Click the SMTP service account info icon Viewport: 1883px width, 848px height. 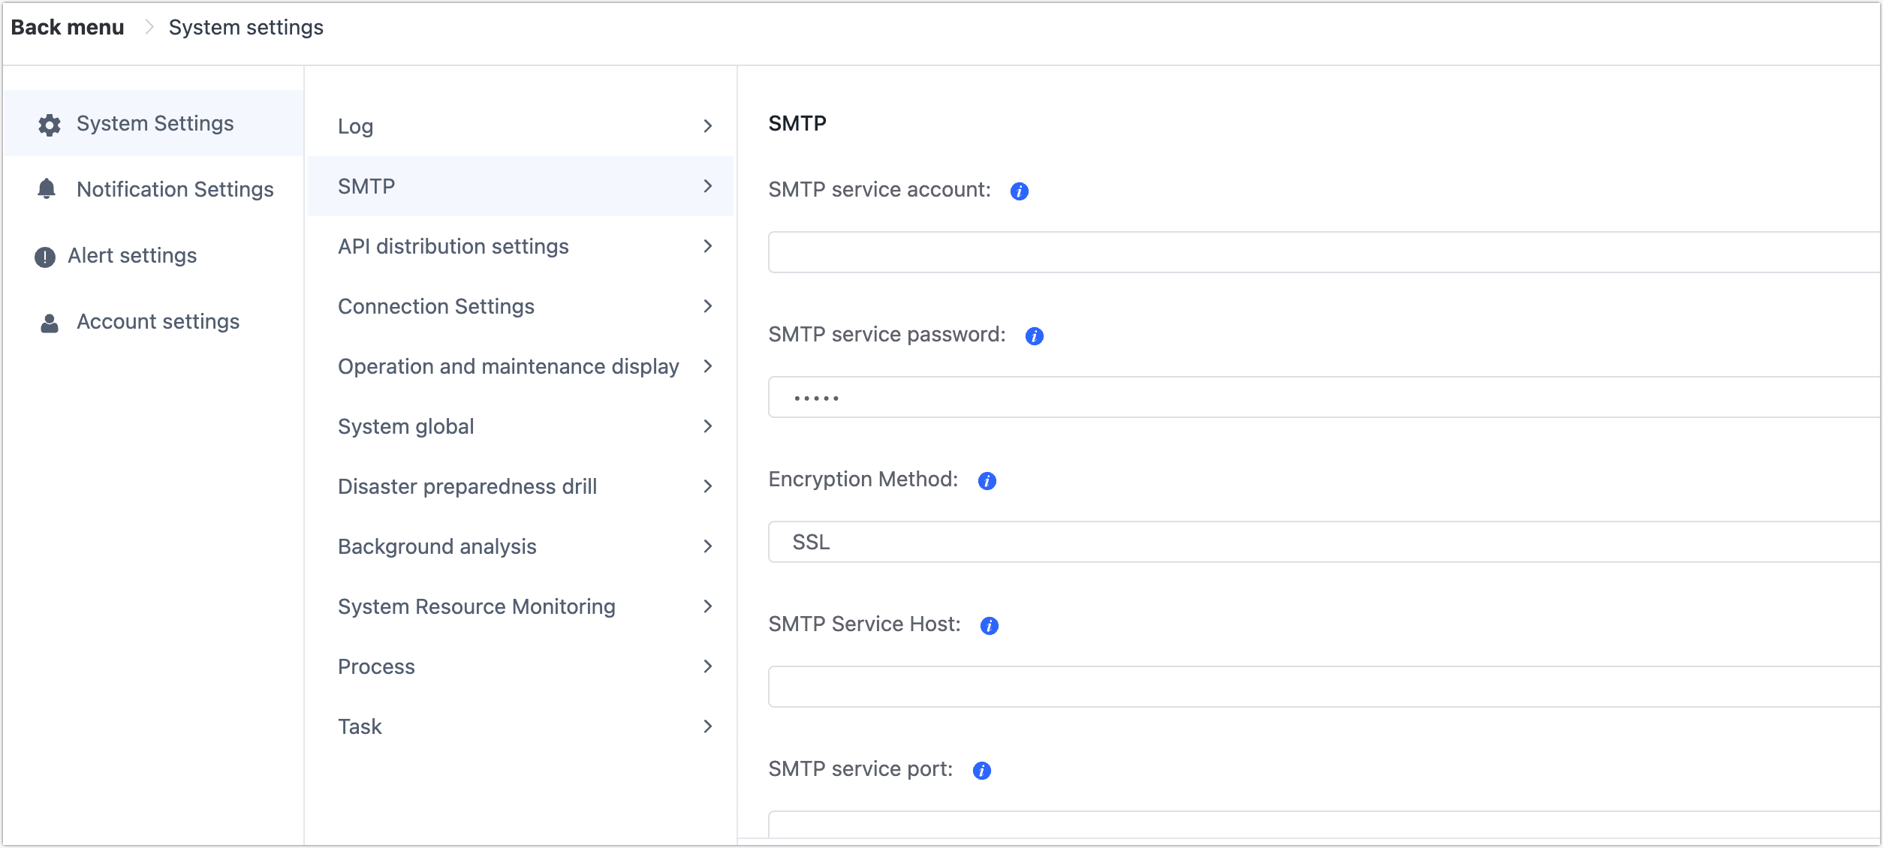(x=1020, y=190)
